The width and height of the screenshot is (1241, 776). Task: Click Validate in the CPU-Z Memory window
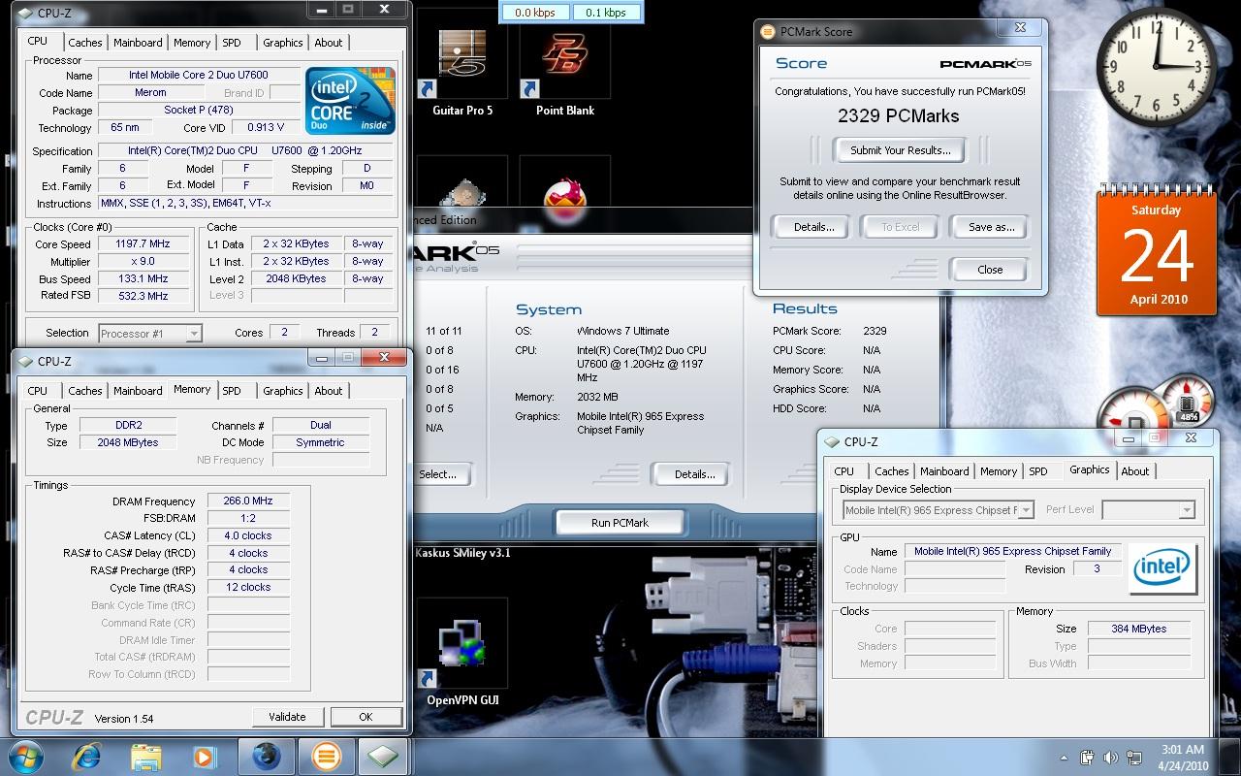(287, 717)
